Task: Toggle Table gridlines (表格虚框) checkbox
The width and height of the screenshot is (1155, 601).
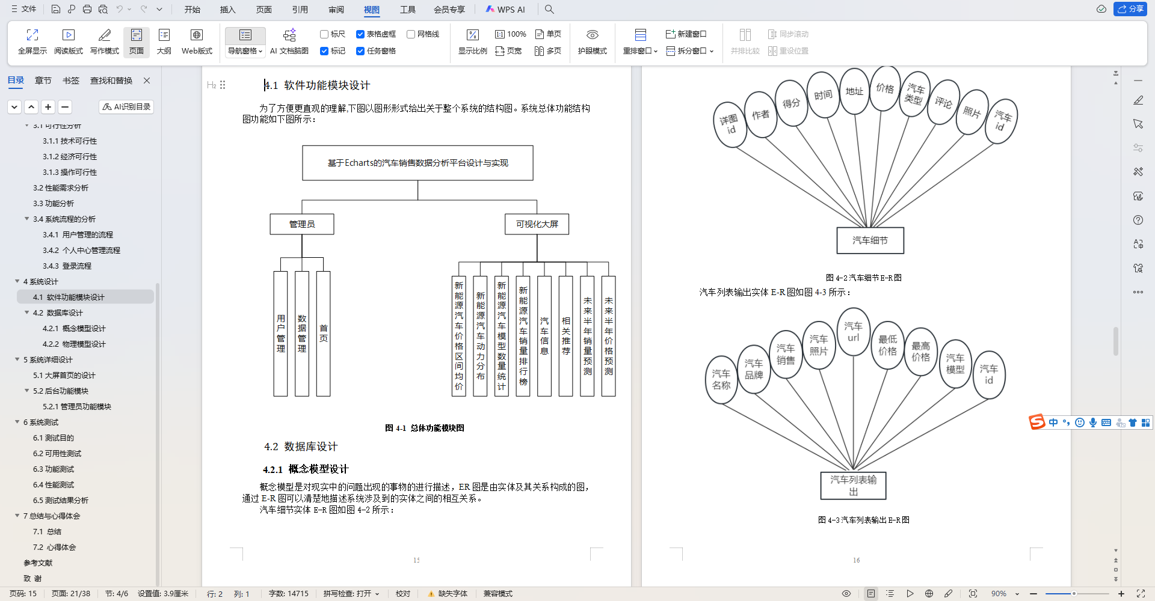Action: point(360,34)
